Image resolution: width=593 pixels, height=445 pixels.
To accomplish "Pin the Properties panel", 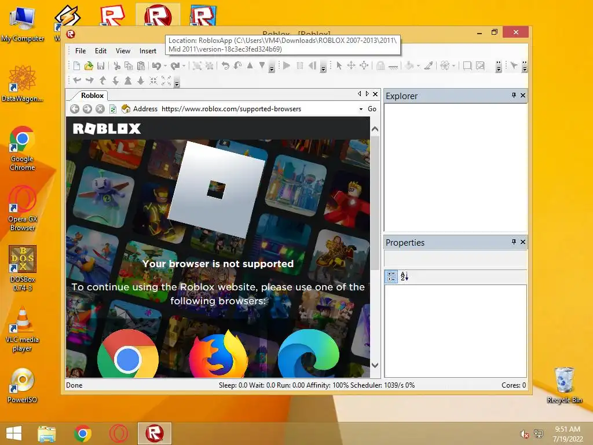I will [514, 242].
